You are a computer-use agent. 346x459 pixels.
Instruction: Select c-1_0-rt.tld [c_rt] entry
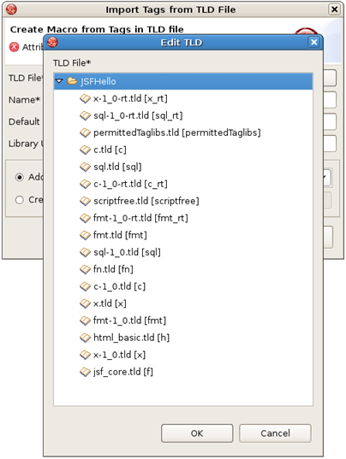coord(130,184)
